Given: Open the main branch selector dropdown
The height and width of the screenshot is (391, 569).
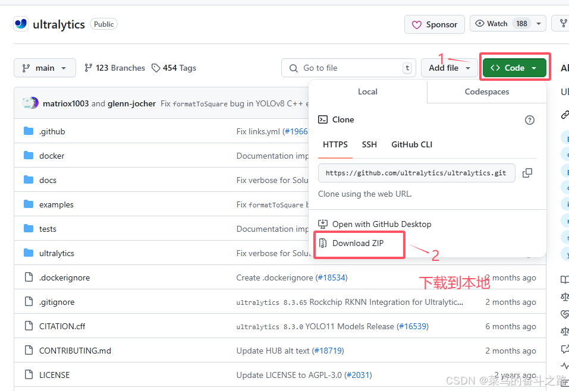Looking at the screenshot, I should pyautogui.click(x=45, y=68).
